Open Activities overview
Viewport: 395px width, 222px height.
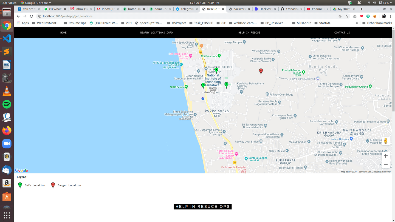click(x=9, y=3)
